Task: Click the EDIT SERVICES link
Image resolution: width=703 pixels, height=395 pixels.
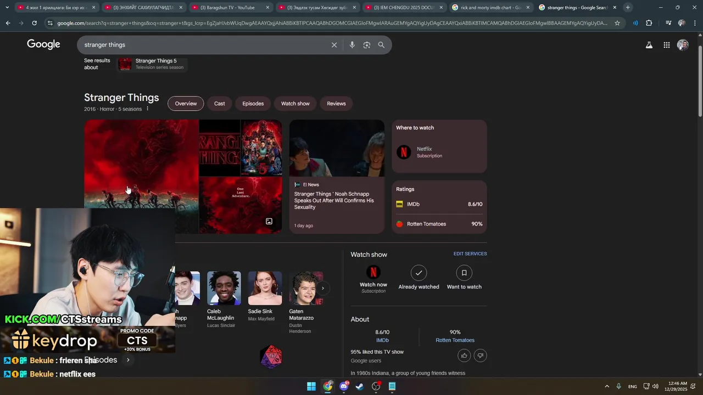Action: coord(470,253)
